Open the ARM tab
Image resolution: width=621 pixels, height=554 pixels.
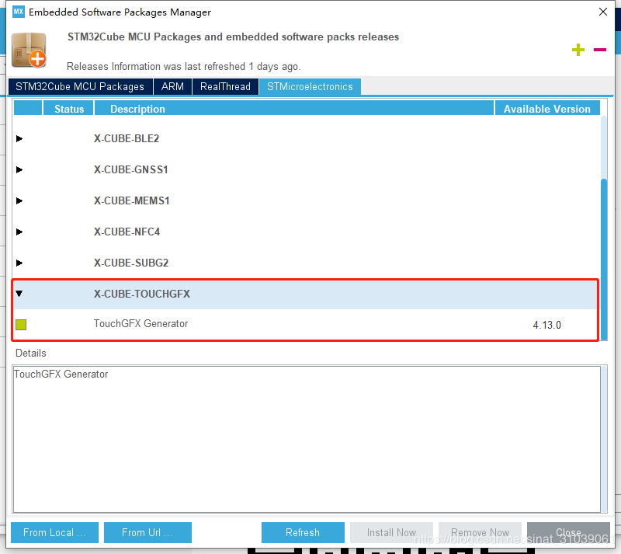(172, 86)
